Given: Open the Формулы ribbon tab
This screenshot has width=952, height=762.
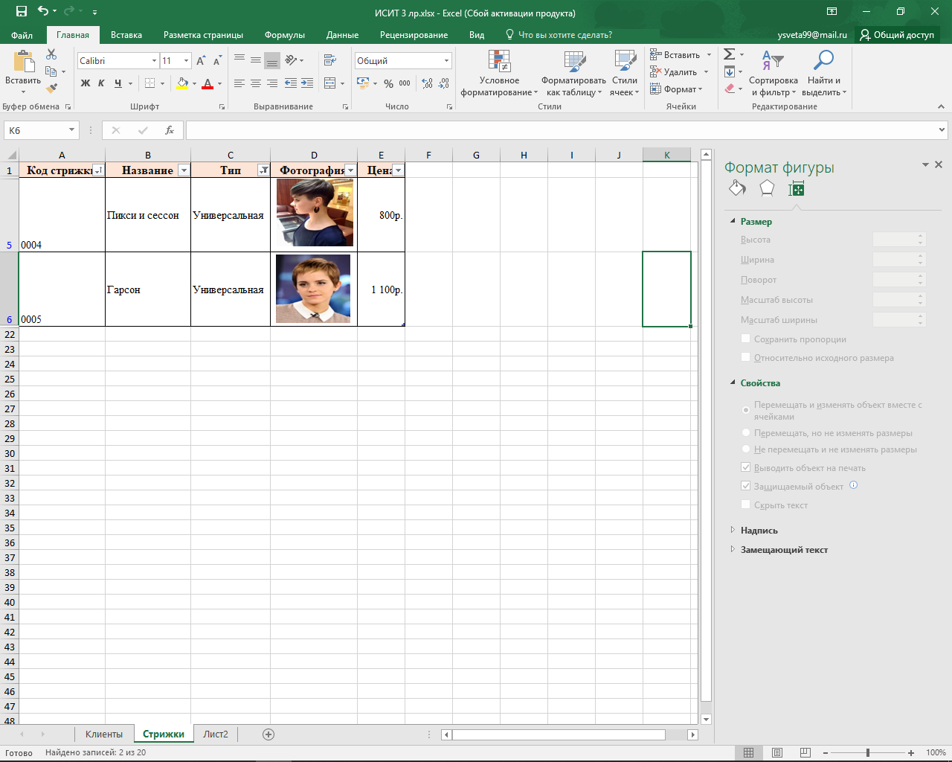Looking at the screenshot, I should 284,35.
